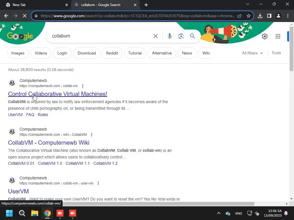Open the notification bell

point(286,213)
